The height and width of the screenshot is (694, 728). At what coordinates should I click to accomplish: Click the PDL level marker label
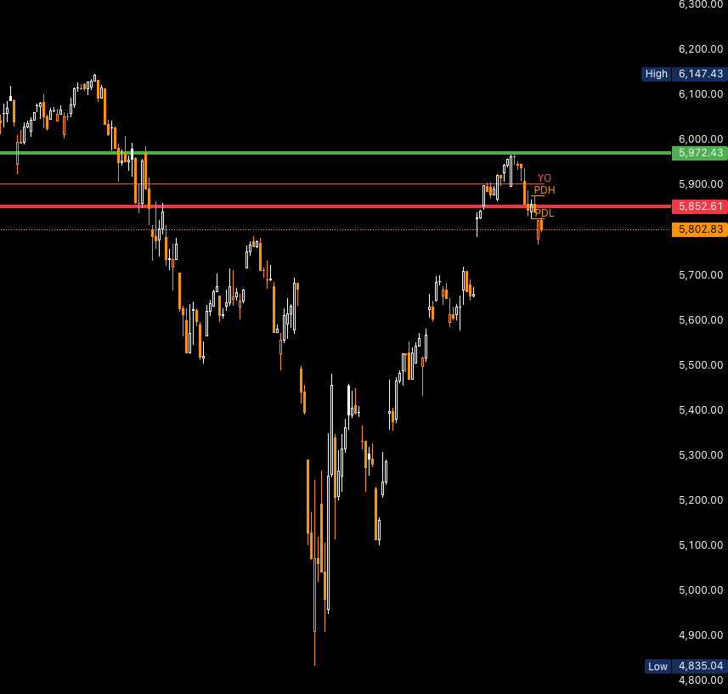click(545, 213)
